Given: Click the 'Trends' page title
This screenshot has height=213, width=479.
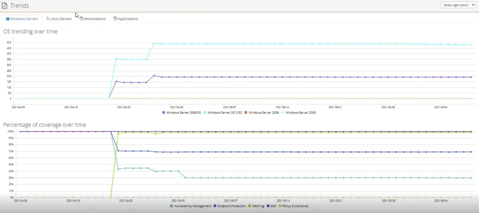Looking at the screenshot, I should 20,6.
